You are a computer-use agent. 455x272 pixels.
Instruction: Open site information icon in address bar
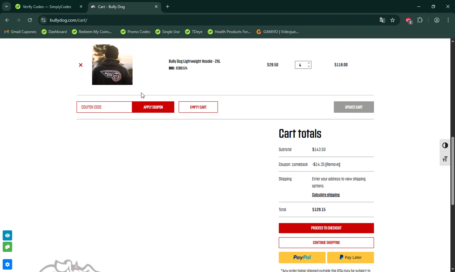[x=43, y=20]
